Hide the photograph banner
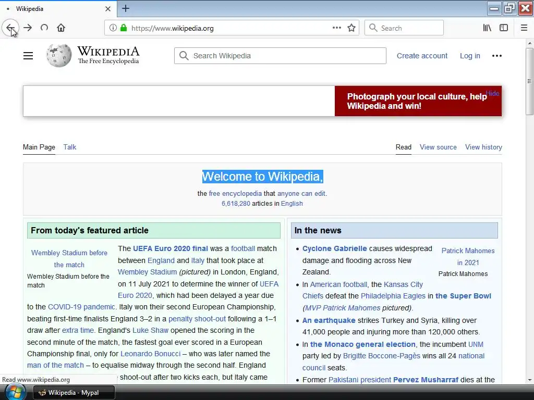This screenshot has height=400, width=534. pos(492,93)
